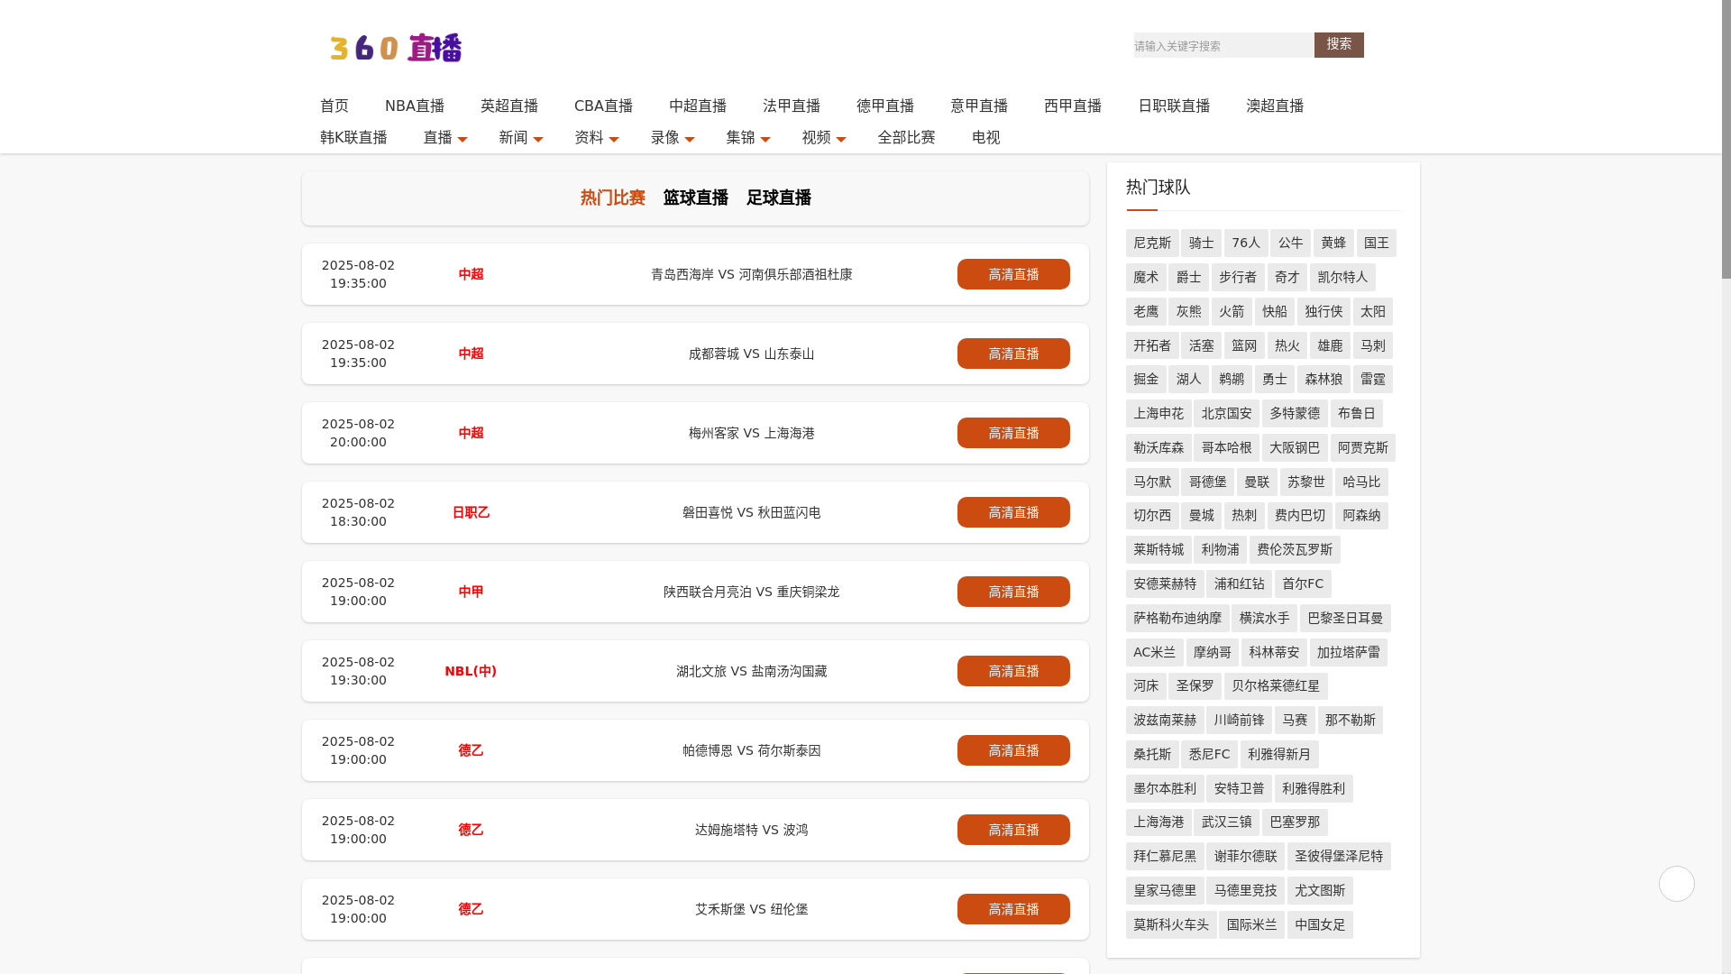Image resolution: width=1731 pixels, height=974 pixels.
Task: Watch 高清直播 for 帕德博恩 match
Action: pyautogui.click(x=1013, y=750)
